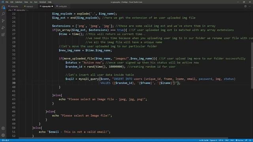Open the Edit menu
The image size is (253, 142).
(x=12, y=2)
